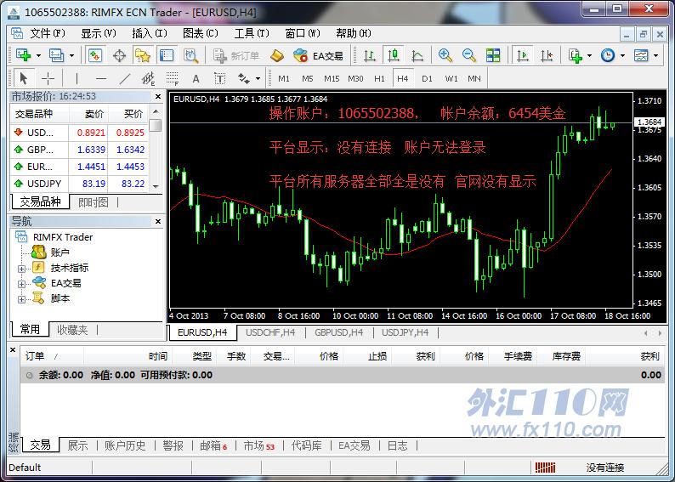Select the Fibonacci retracement tool
The width and height of the screenshot is (675, 482).
pyautogui.click(x=173, y=78)
